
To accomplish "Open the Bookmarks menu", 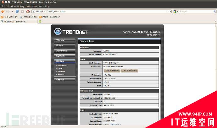I will [31, 6].
